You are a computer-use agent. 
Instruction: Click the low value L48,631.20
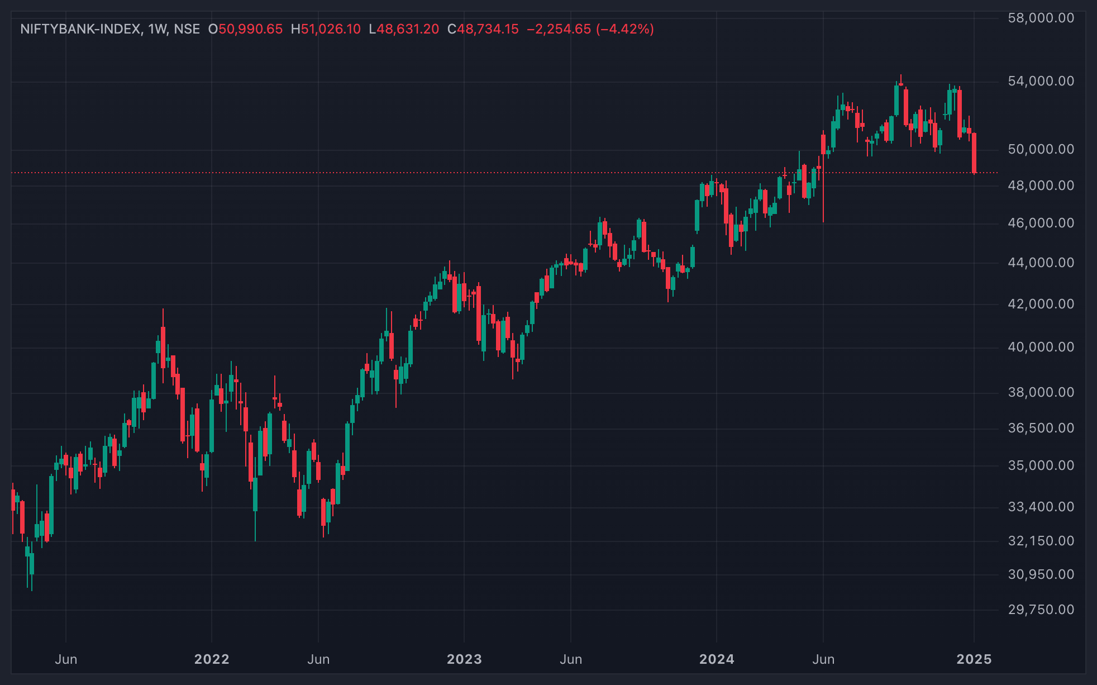click(404, 29)
